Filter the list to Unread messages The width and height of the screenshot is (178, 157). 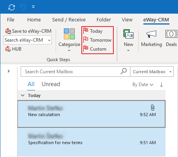click(x=51, y=84)
